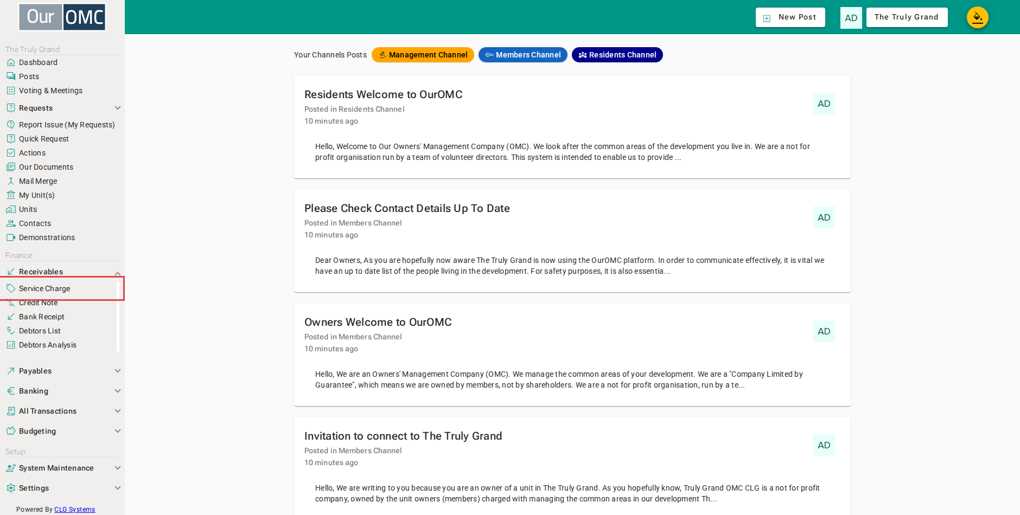Click the AD avatar on Residents Welcome post
Screen dimensions: 1020x515
(x=824, y=104)
